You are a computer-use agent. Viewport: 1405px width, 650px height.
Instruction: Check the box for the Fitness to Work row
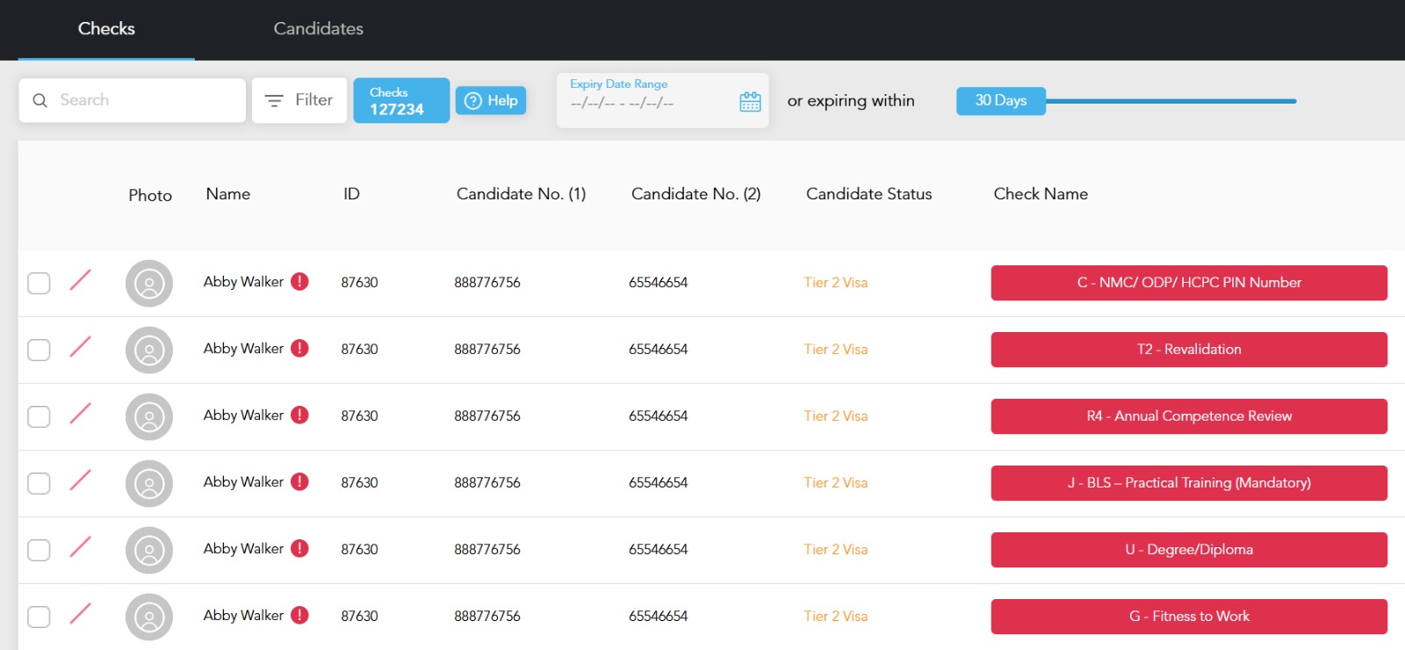click(x=39, y=617)
